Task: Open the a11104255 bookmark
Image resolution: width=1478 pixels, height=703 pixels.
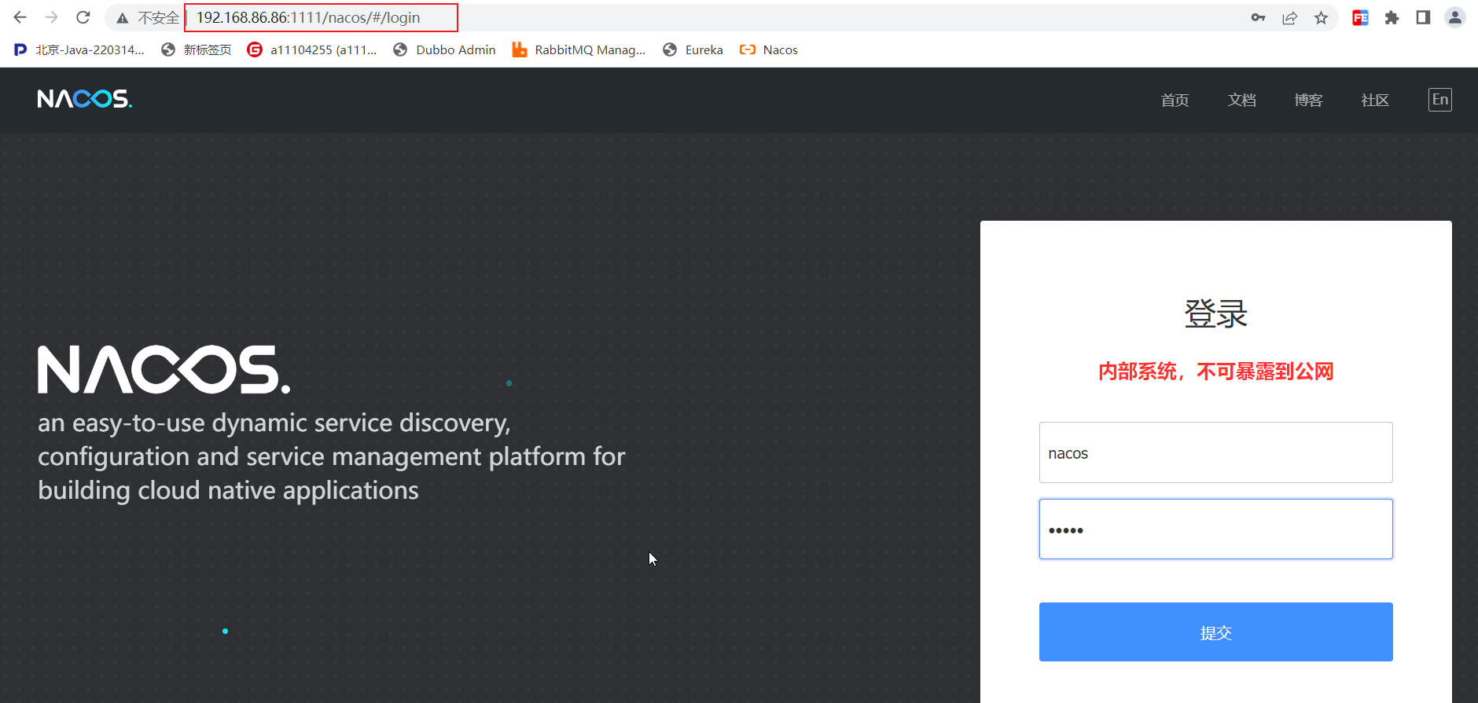Action: pyautogui.click(x=312, y=49)
